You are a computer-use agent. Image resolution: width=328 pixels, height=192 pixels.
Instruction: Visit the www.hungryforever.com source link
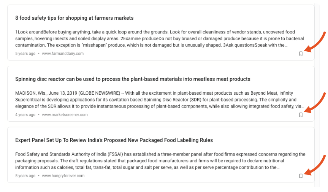point(63,176)
